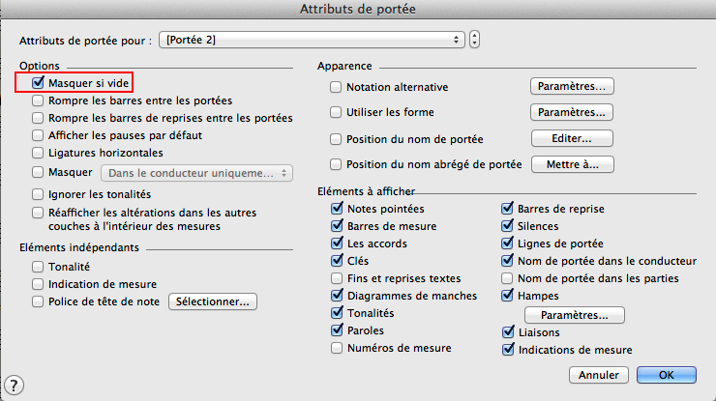
Task: Click the staff selection stepper arrows
Action: click(x=475, y=40)
